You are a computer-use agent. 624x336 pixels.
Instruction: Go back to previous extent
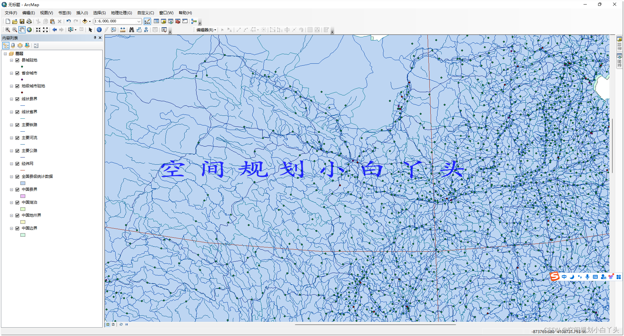pyautogui.click(x=54, y=30)
